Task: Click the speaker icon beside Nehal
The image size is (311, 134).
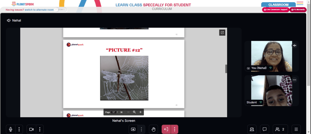Action: (9, 21)
